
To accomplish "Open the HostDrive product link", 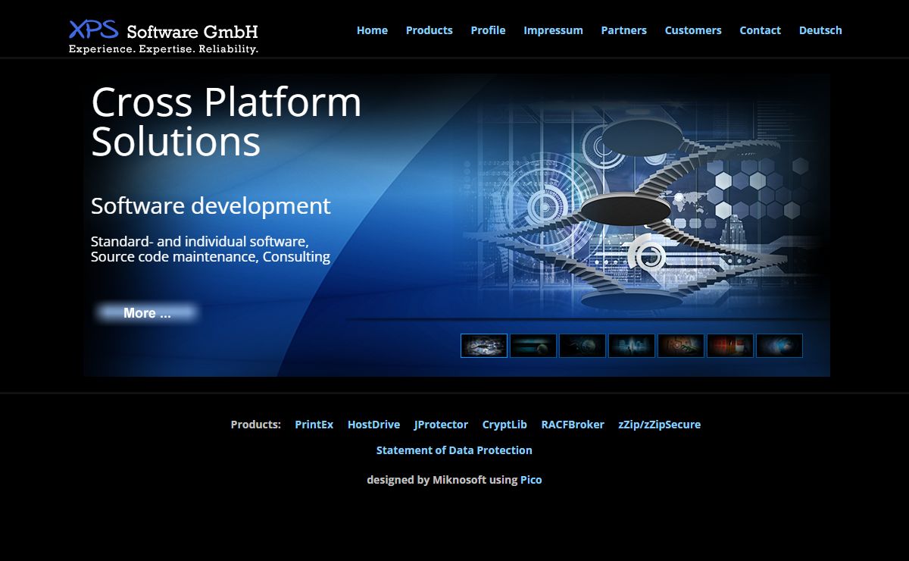I will pyautogui.click(x=373, y=425).
